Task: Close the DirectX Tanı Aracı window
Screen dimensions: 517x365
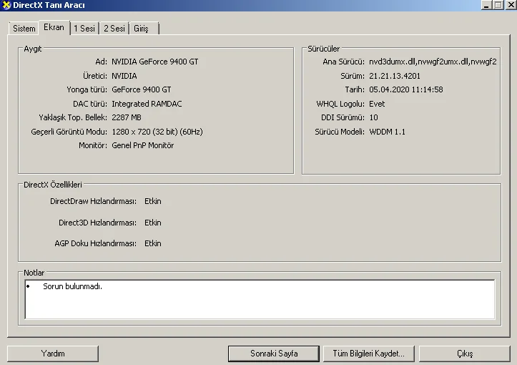Action: coord(511,5)
